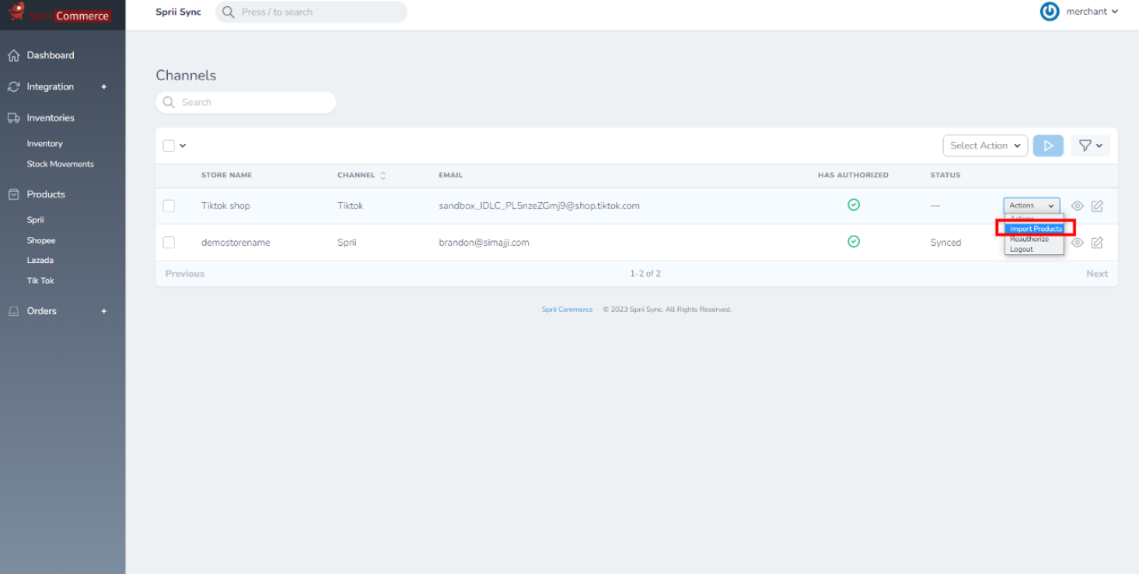The width and height of the screenshot is (1139, 574).
Task: Click the Tiktok shop store name
Action: (x=225, y=206)
